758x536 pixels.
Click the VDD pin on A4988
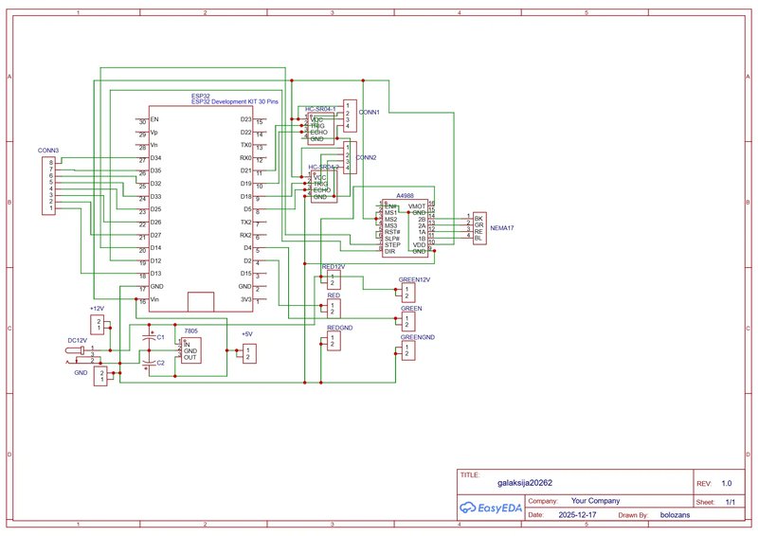pyautogui.click(x=419, y=245)
